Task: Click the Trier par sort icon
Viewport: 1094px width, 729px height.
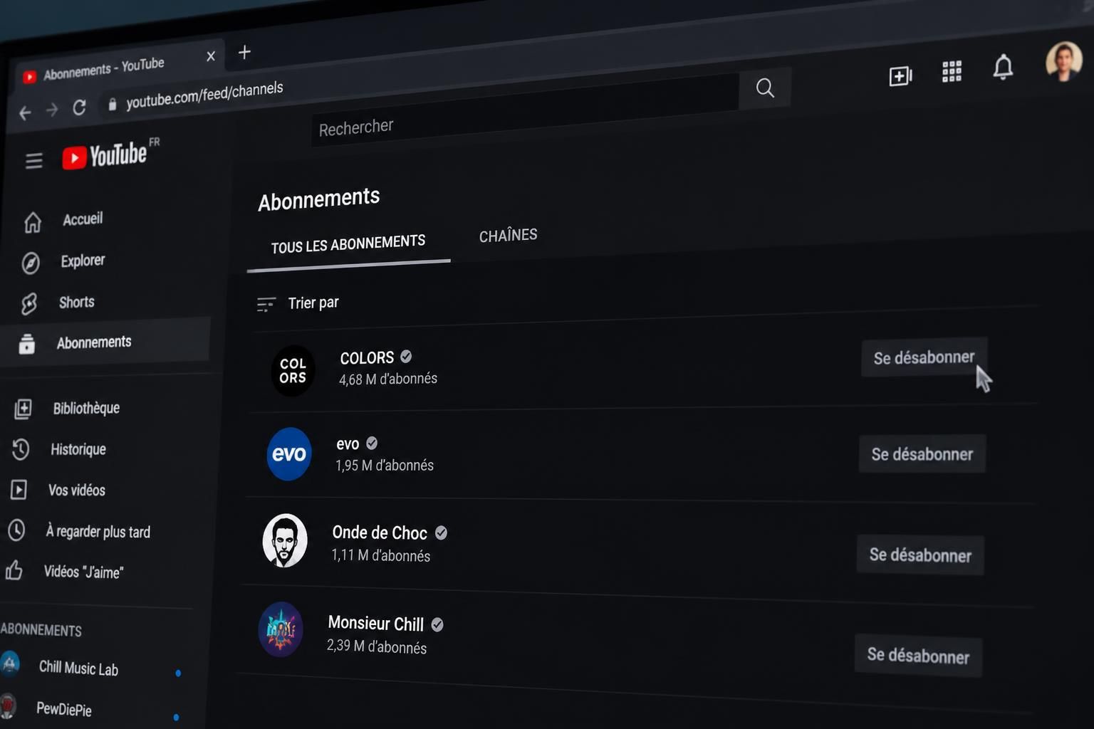Action: point(266,305)
